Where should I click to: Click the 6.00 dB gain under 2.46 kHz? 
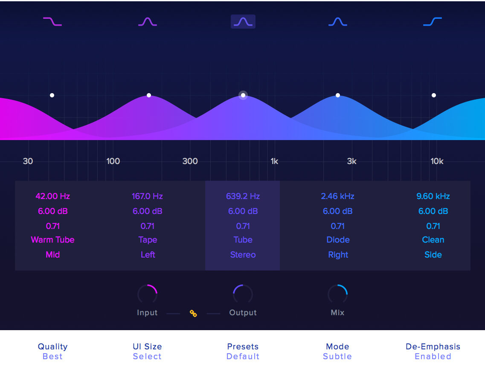click(x=337, y=211)
